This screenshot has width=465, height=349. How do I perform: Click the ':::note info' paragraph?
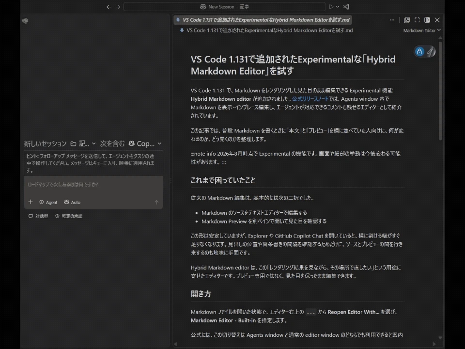(x=295, y=158)
